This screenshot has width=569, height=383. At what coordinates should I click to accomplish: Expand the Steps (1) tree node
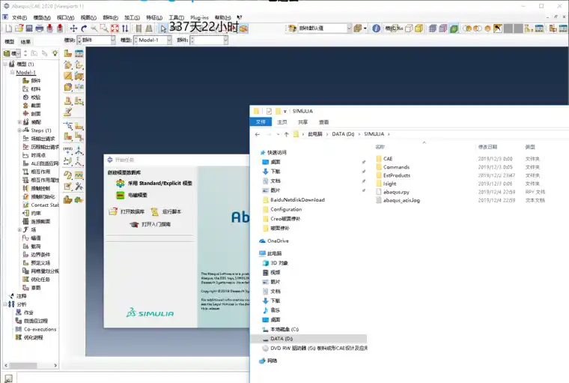tap(19, 130)
